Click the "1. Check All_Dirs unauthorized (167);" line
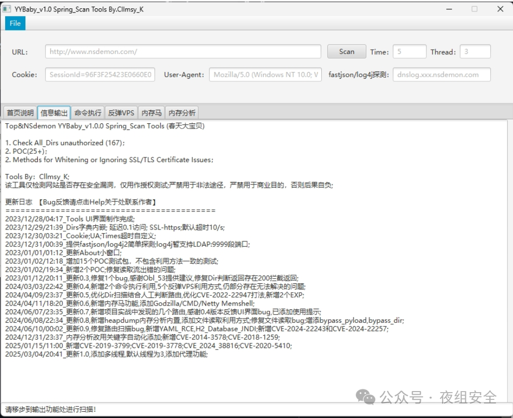 pyautogui.click(x=65, y=143)
